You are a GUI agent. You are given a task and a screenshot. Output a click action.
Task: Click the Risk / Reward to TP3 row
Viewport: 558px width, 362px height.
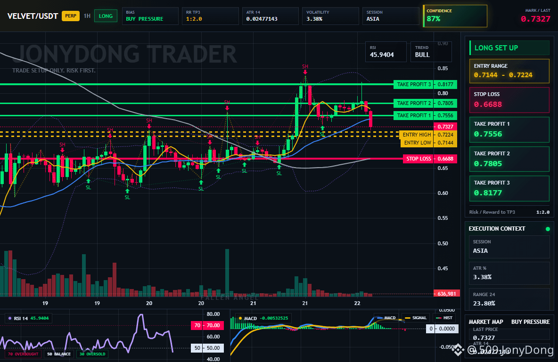[x=509, y=212]
